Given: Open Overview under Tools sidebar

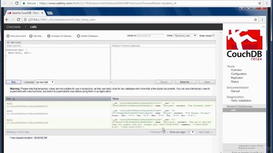Looking at the screenshot, I should pos(236,70).
